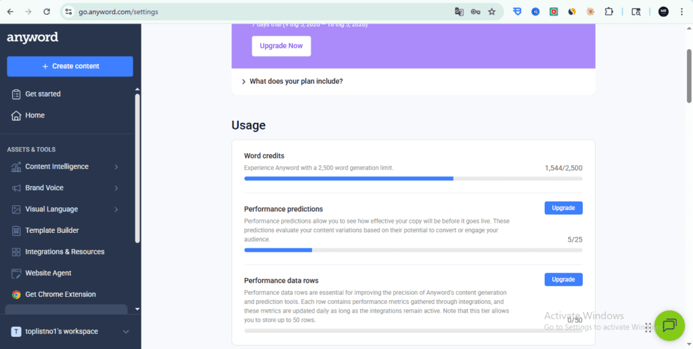The height and width of the screenshot is (349, 693).
Task: Expand the Visual Language submenu arrow
Action: coord(116,209)
